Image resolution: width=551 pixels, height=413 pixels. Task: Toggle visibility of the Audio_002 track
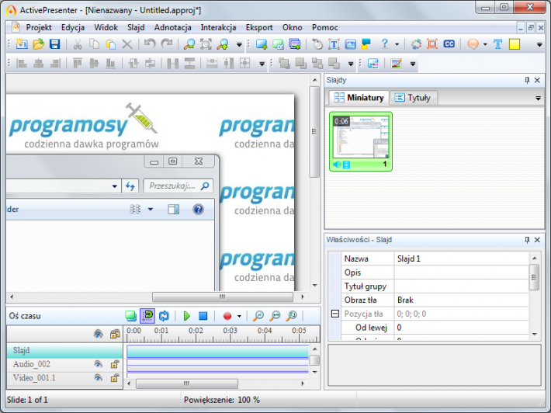pyautogui.click(x=98, y=364)
